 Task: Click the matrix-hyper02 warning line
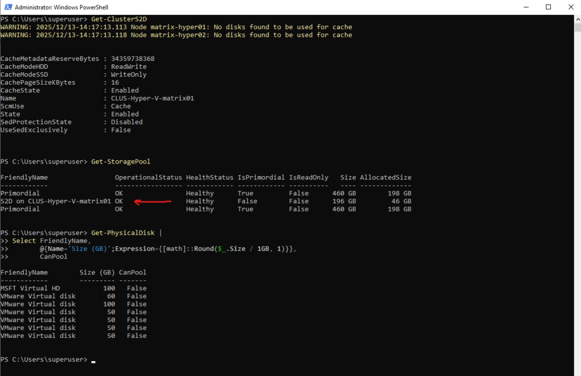coord(176,35)
